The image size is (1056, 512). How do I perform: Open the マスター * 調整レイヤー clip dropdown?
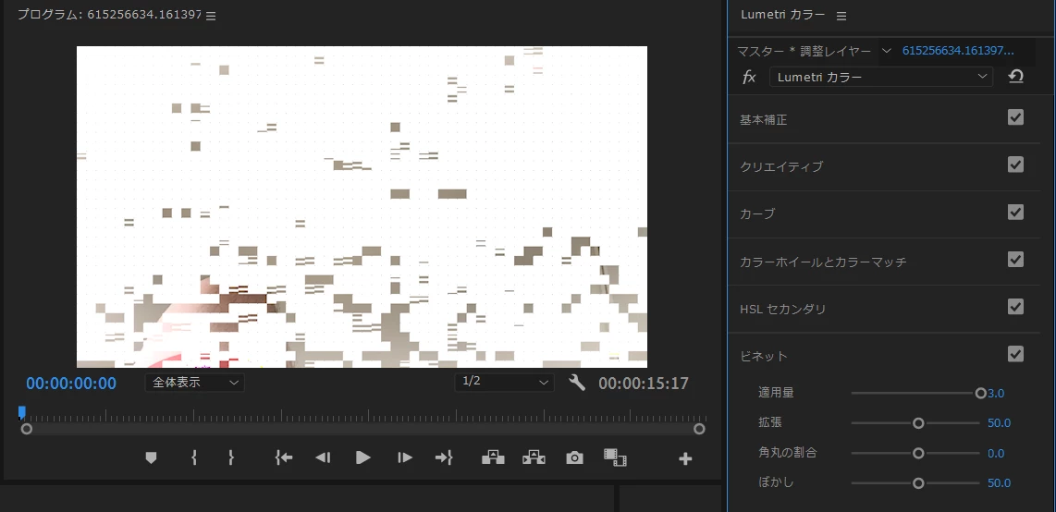886,51
